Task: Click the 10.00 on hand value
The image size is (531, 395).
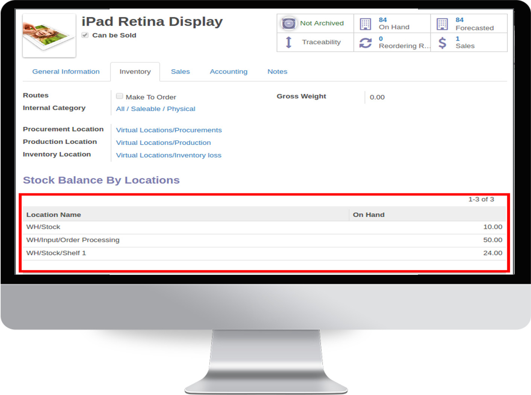Action: [x=493, y=227]
